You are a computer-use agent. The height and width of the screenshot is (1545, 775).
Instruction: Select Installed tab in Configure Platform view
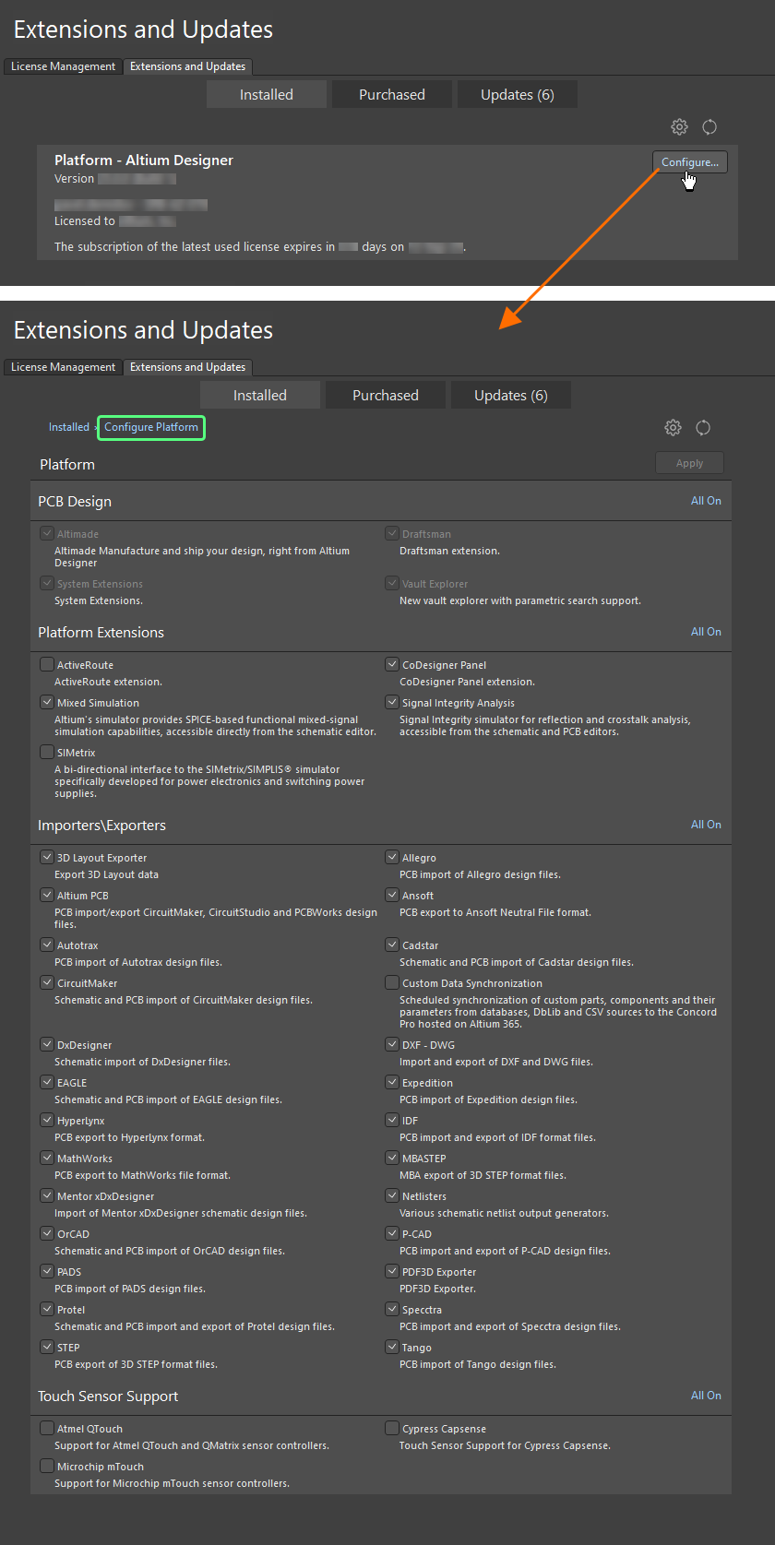pyautogui.click(x=260, y=395)
